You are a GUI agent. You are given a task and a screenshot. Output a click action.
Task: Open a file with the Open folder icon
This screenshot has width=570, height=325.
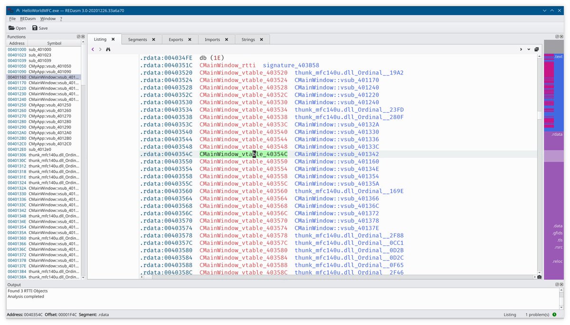tap(11, 28)
